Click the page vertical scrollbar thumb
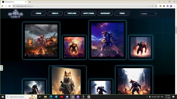 click(x=176, y=30)
